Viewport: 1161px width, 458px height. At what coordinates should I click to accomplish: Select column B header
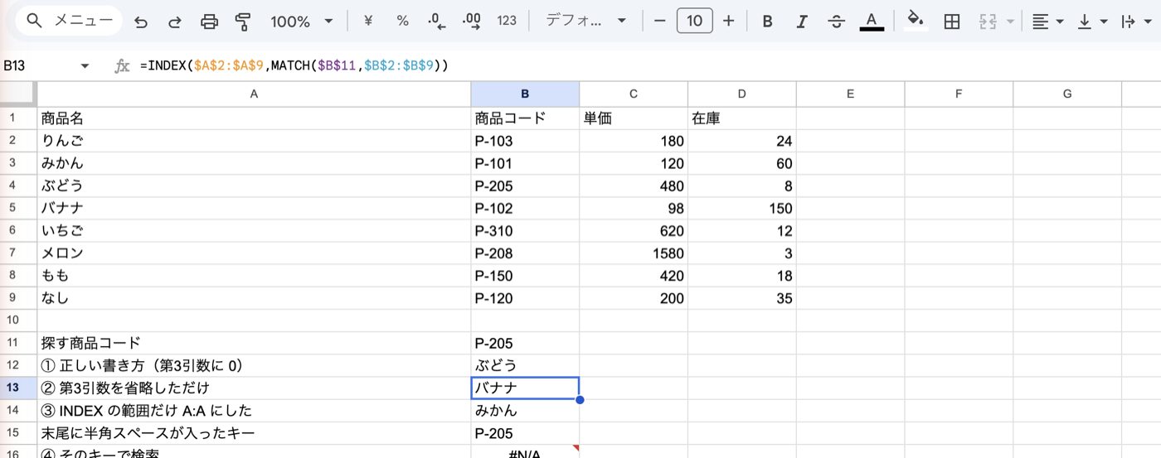(525, 94)
